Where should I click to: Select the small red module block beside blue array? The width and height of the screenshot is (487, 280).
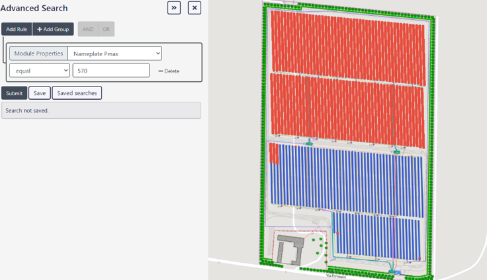tap(274, 153)
